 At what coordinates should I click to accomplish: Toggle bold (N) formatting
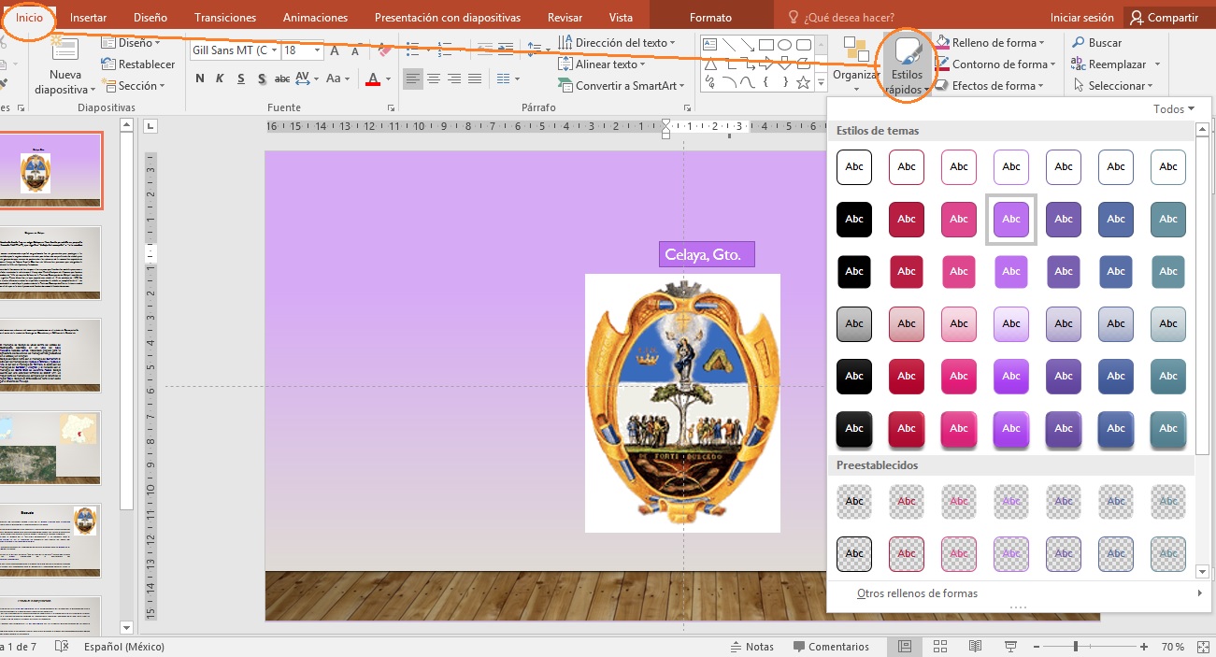point(200,79)
